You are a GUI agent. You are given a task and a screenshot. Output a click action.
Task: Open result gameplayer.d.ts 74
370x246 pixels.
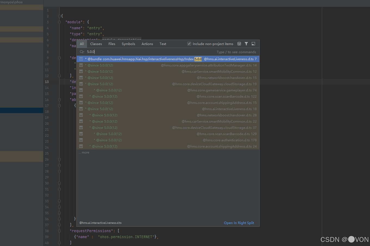coord(168,90)
